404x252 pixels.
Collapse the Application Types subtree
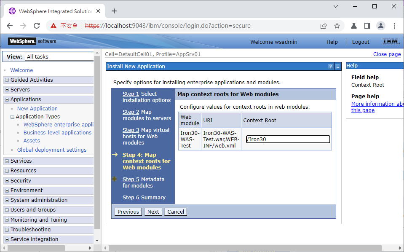[x=12, y=117]
